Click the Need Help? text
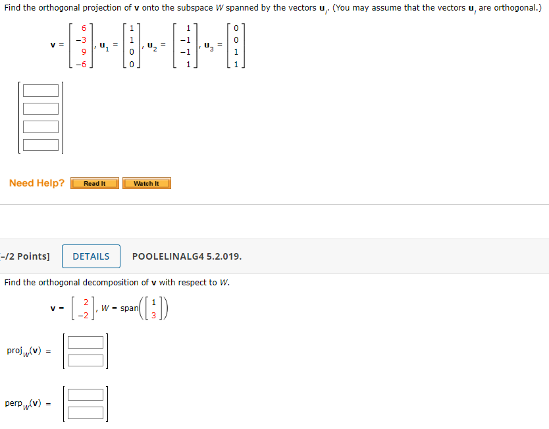Viewport: 549px width, 429px height. [37, 183]
